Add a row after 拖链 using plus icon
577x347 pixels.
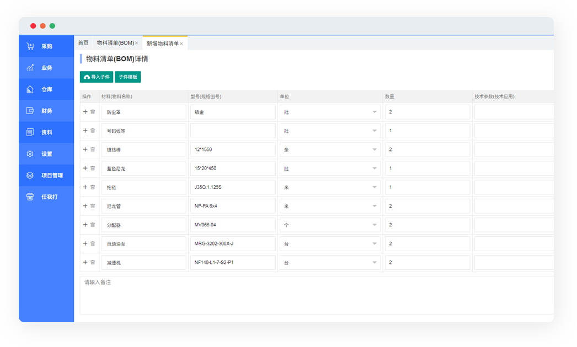pos(85,187)
